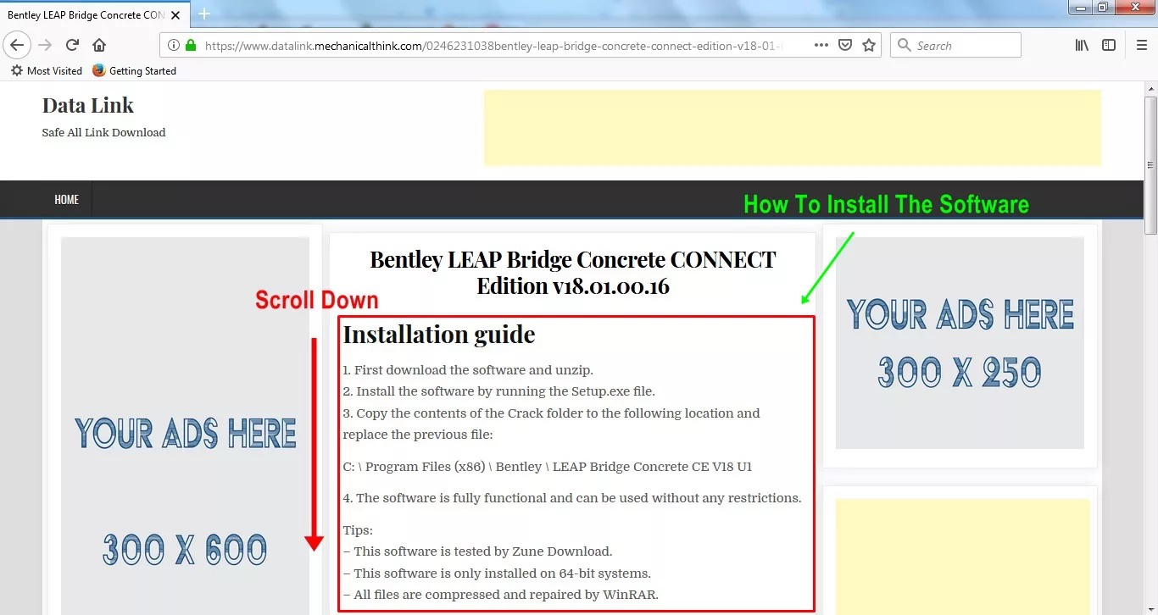Image resolution: width=1158 pixels, height=615 pixels.
Task: Click the forward navigation arrow
Action: click(46, 46)
